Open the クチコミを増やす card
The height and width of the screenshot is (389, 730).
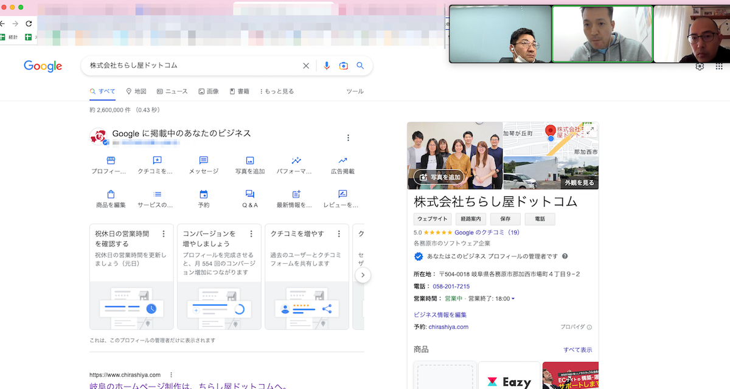click(307, 277)
